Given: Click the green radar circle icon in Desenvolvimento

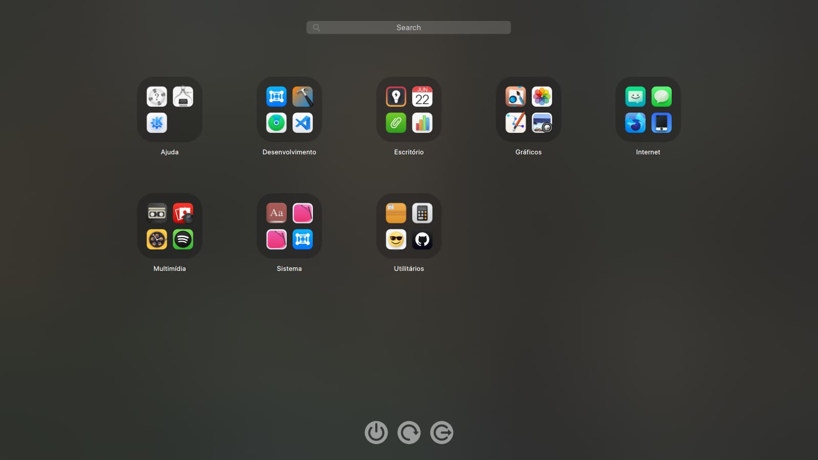Looking at the screenshot, I should point(277,123).
